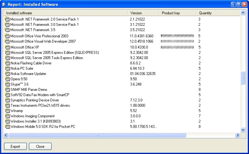Viewport: 249px width, 154px height.
Task: Sort by Product key column header
Action: pyautogui.click(x=177, y=13)
